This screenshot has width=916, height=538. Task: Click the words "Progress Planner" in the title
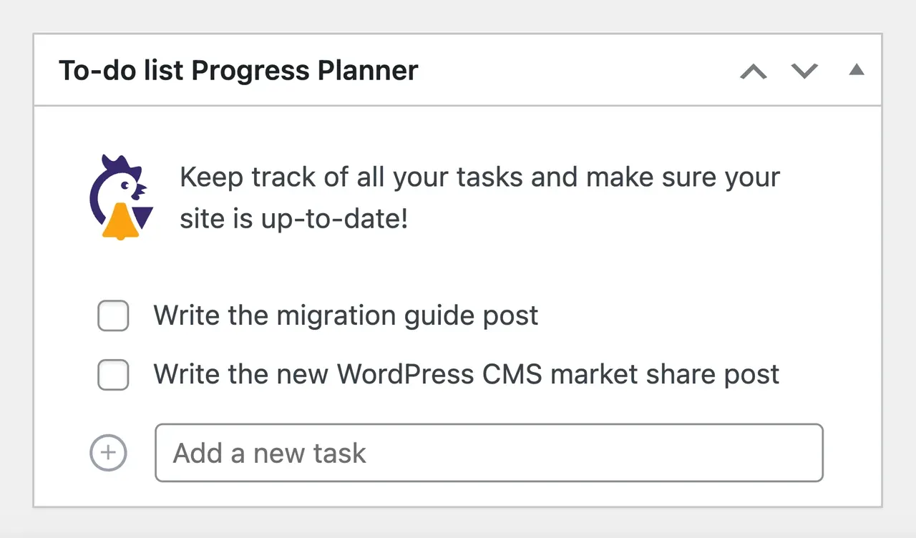(x=305, y=71)
